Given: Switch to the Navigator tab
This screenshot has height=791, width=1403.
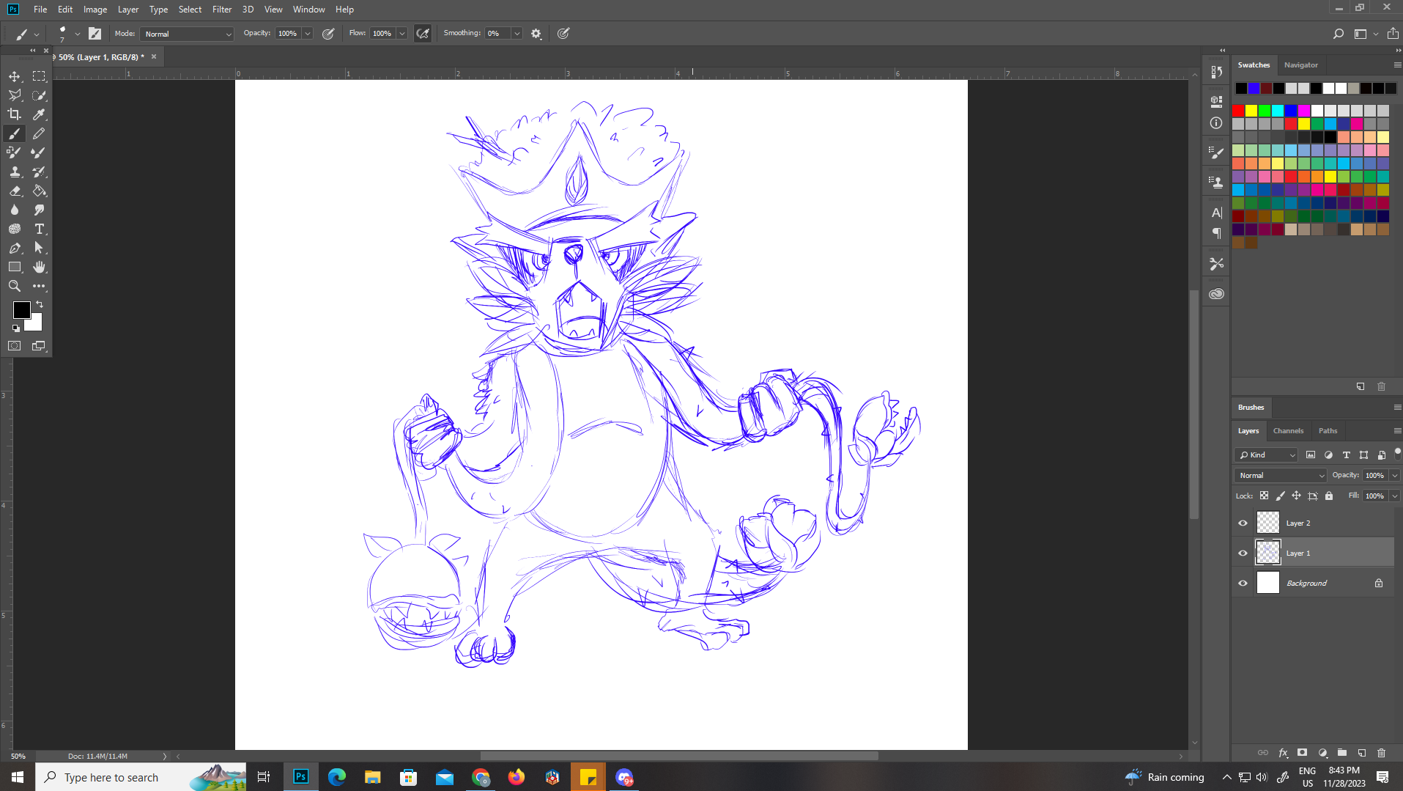Looking at the screenshot, I should tap(1300, 65).
